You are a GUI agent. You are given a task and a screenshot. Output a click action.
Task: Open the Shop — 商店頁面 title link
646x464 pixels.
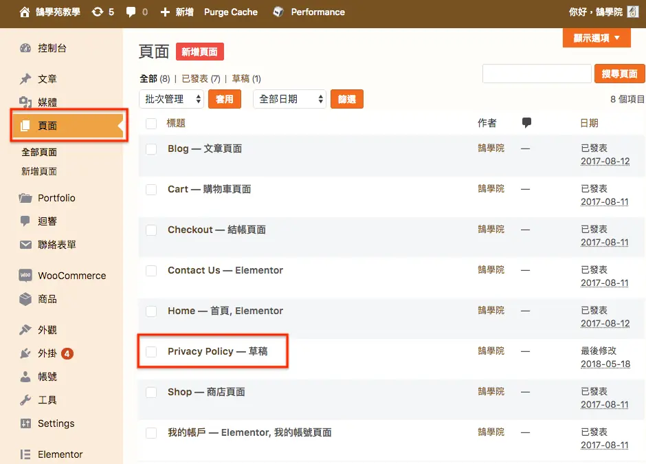coord(206,392)
